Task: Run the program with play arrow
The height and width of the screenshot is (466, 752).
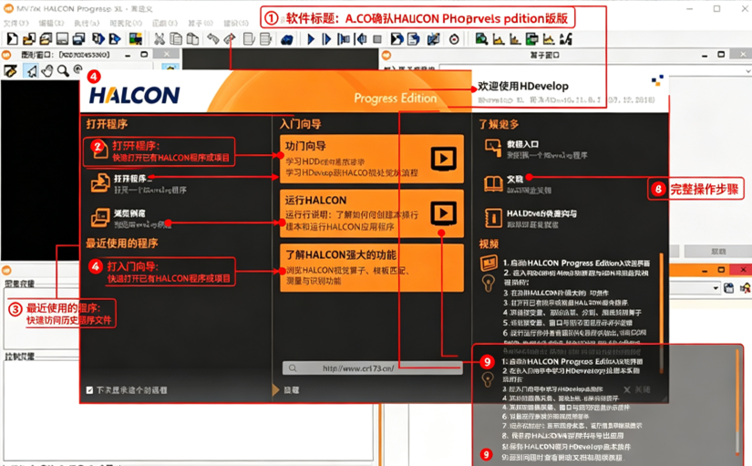Action: click(311, 39)
